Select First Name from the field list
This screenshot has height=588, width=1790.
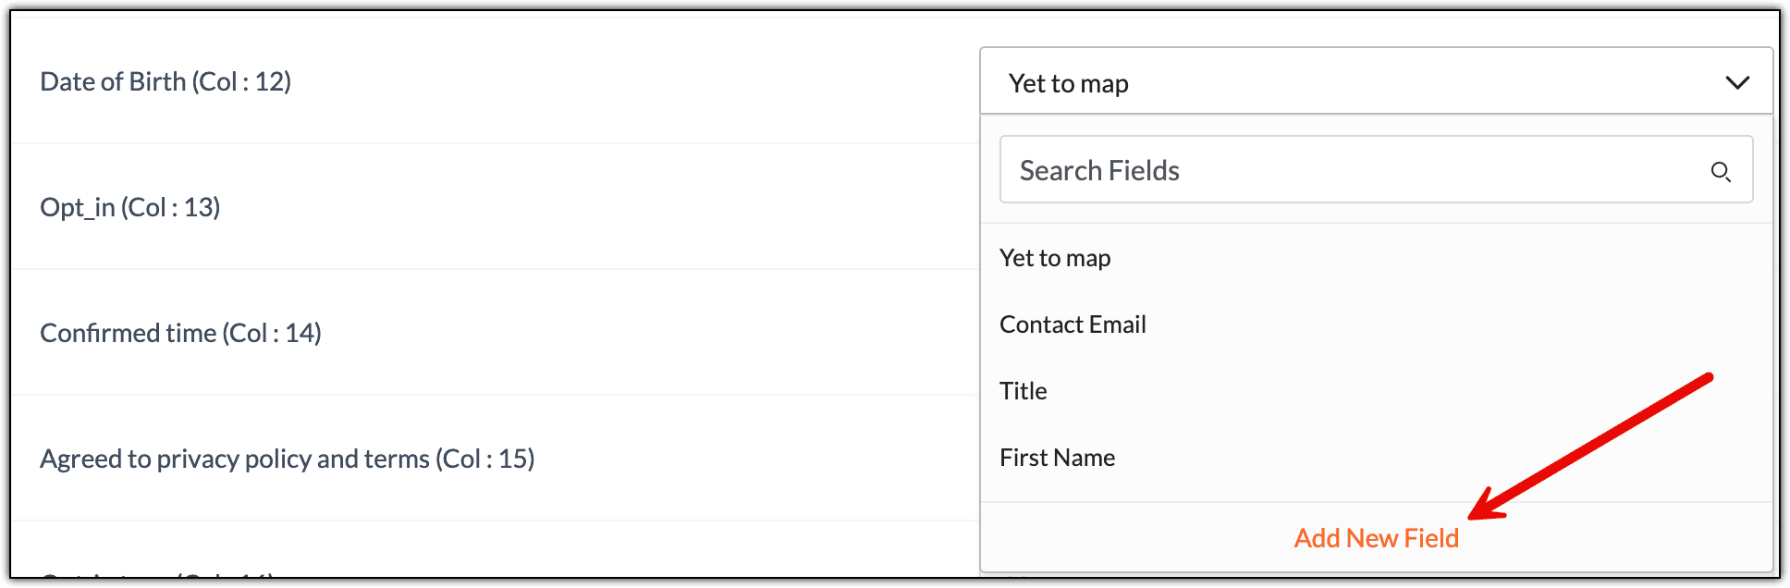(x=1057, y=458)
